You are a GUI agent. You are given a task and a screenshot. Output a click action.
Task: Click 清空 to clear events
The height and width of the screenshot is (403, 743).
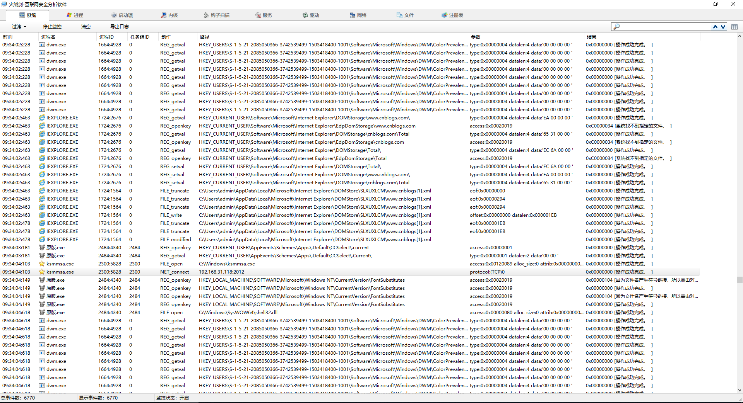coord(86,27)
